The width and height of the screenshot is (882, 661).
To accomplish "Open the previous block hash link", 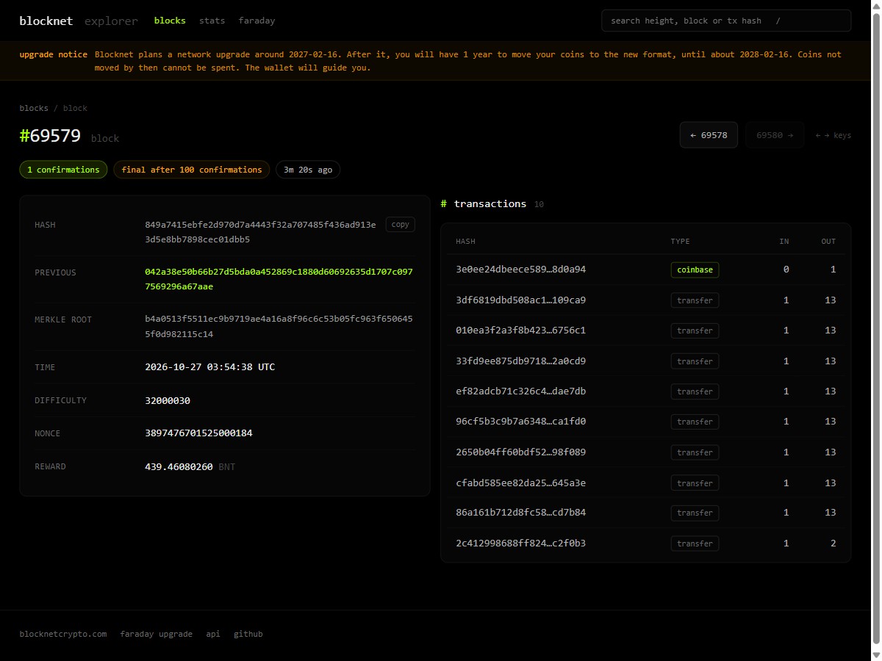I will [279, 279].
